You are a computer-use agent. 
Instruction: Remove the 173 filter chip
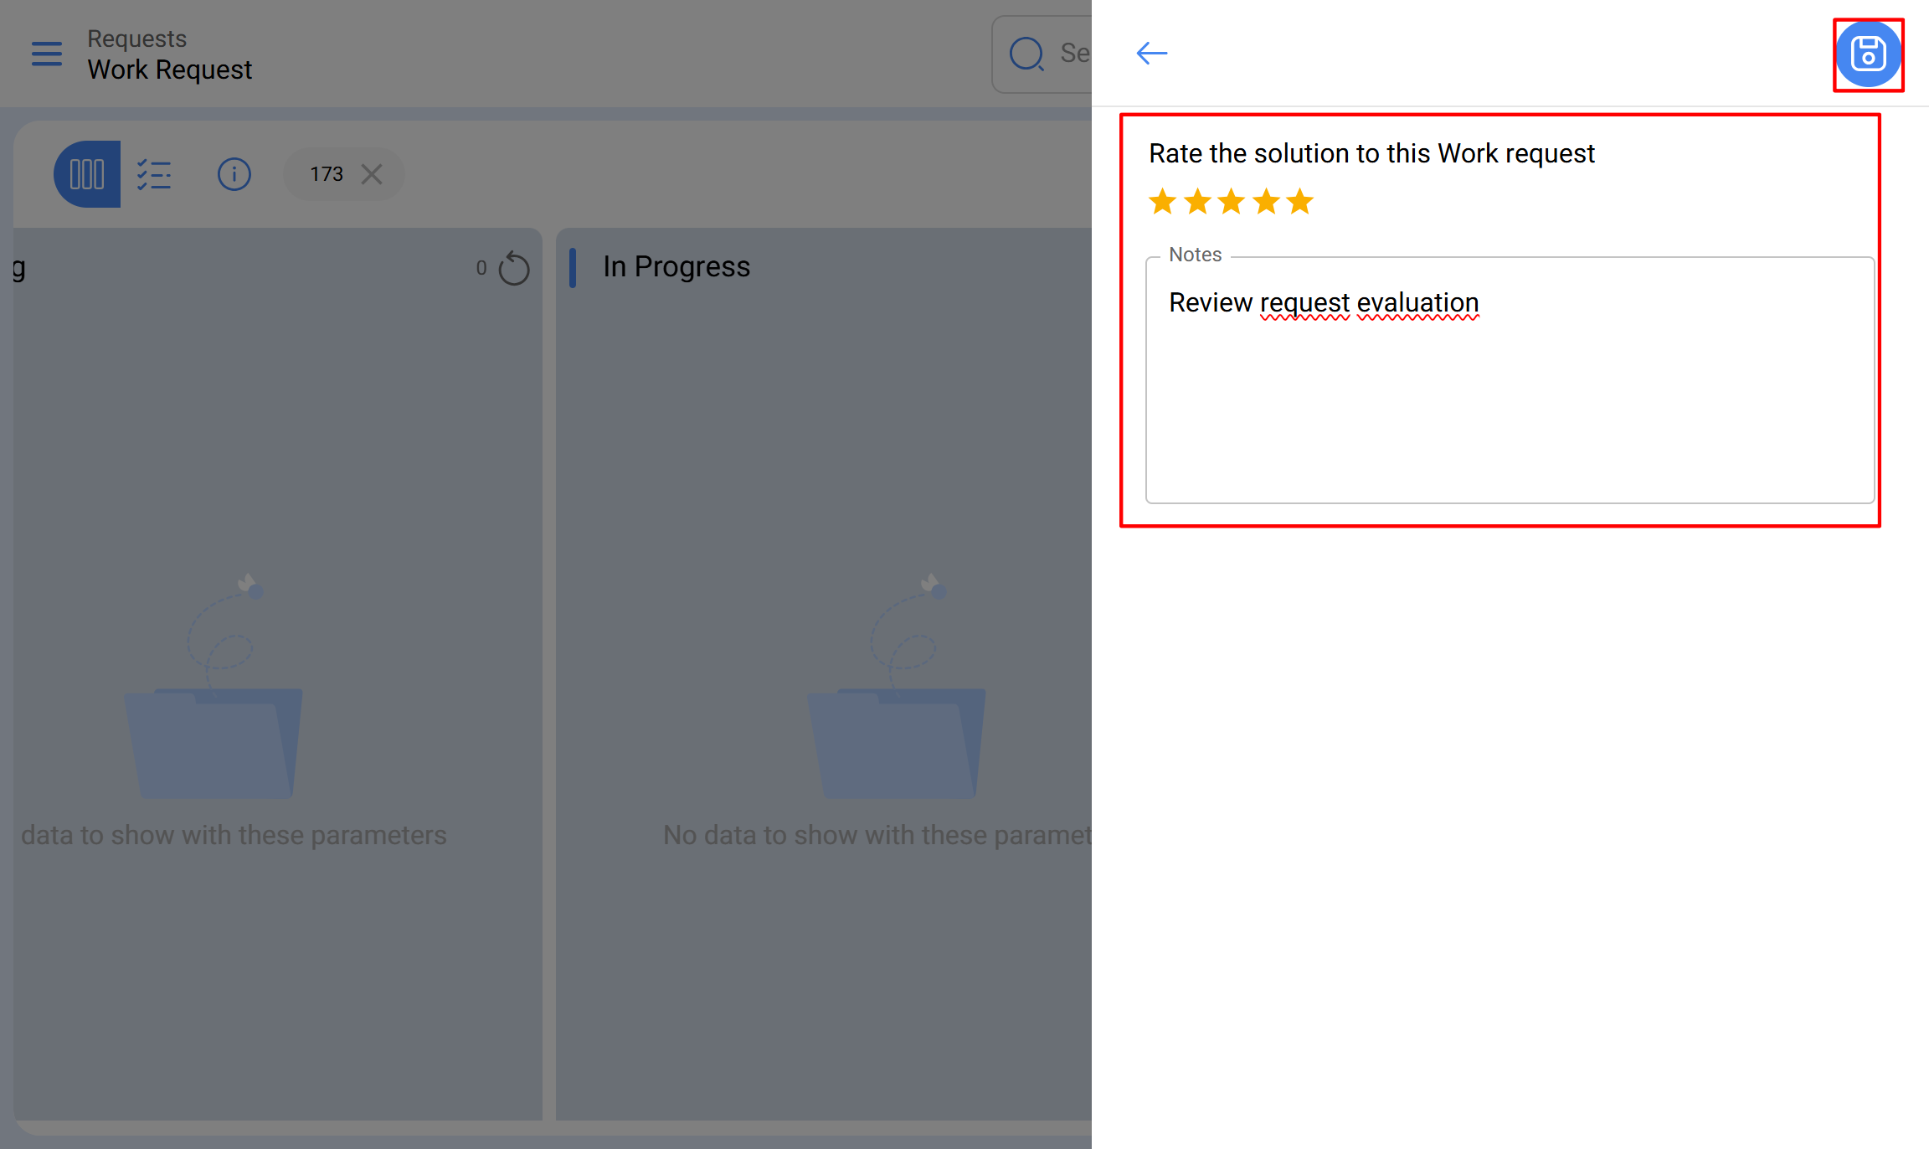click(372, 174)
